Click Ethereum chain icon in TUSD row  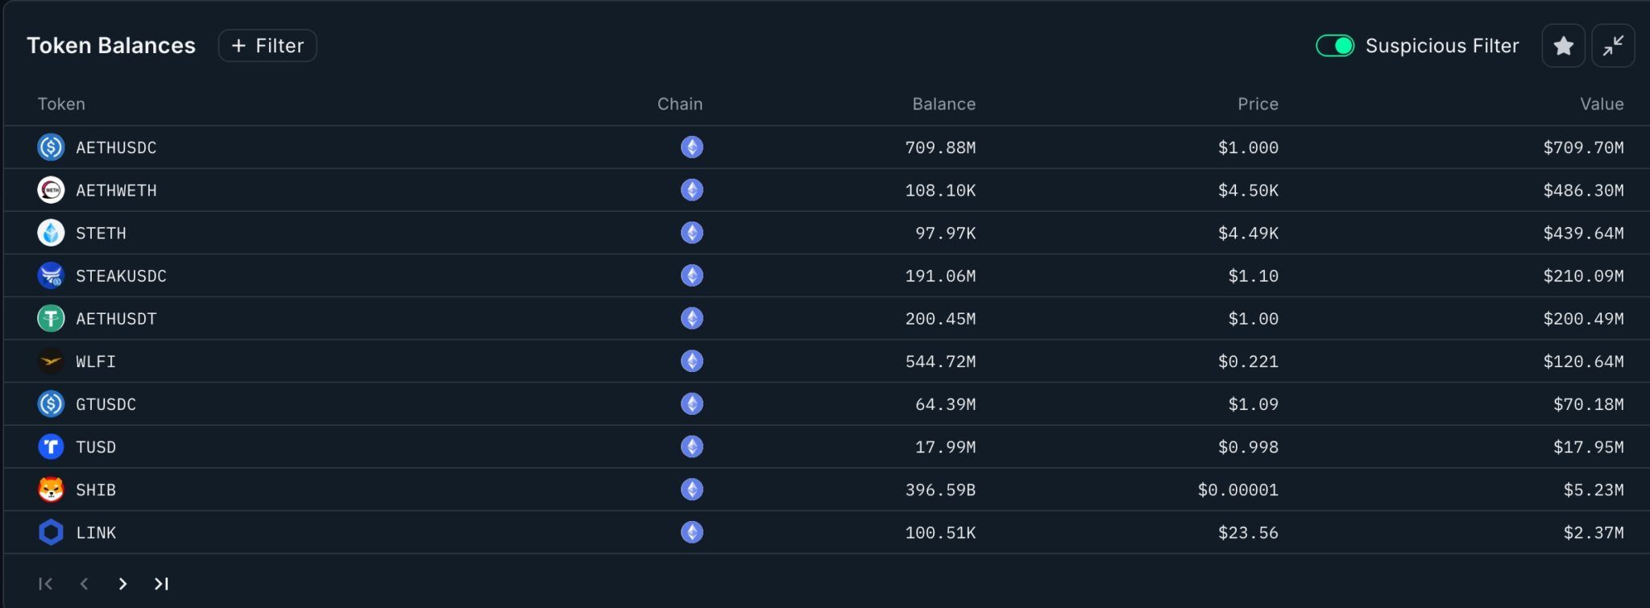click(x=691, y=447)
